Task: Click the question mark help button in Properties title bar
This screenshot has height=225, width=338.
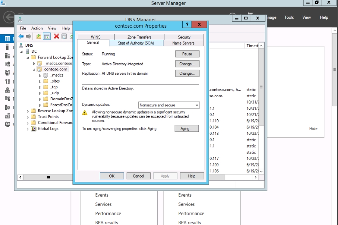Action: (x=187, y=24)
